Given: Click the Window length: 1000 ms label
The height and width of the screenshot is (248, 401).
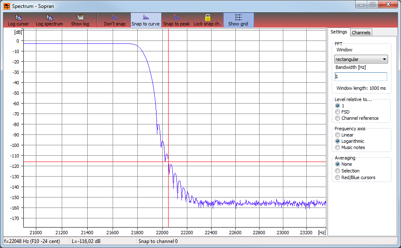Looking at the screenshot, I should (x=361, y=88).
